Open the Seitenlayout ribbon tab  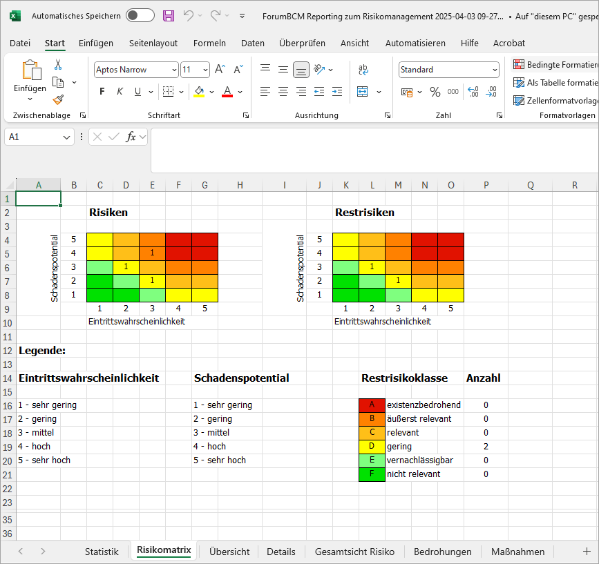pos(153,43)
